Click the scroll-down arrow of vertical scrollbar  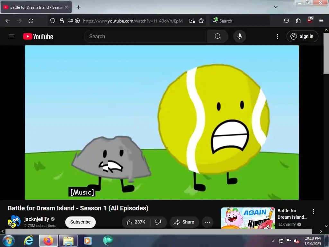coord(326,226)
